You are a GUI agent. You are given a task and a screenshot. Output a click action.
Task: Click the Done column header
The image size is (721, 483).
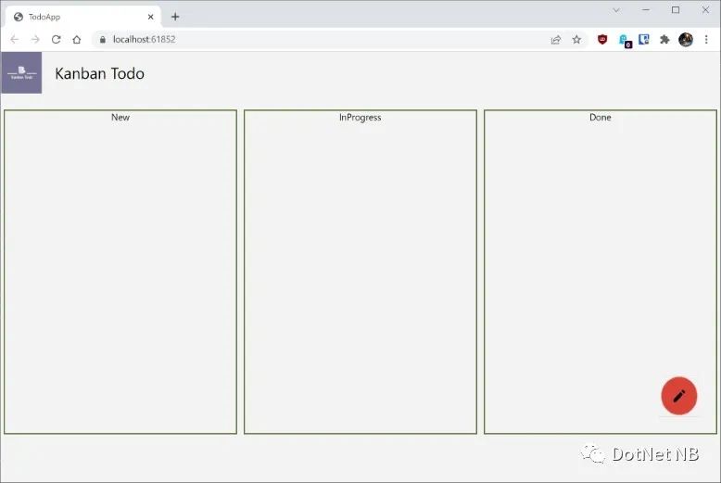click(601, 118)
